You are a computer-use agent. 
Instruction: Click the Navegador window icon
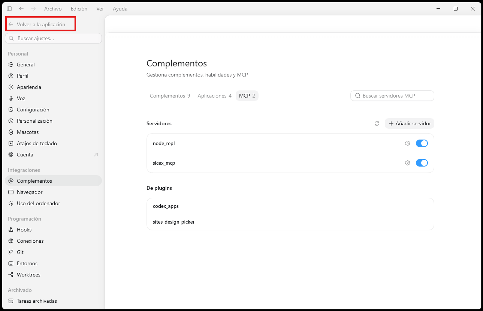pyautogui.click(x=11, y=192)
